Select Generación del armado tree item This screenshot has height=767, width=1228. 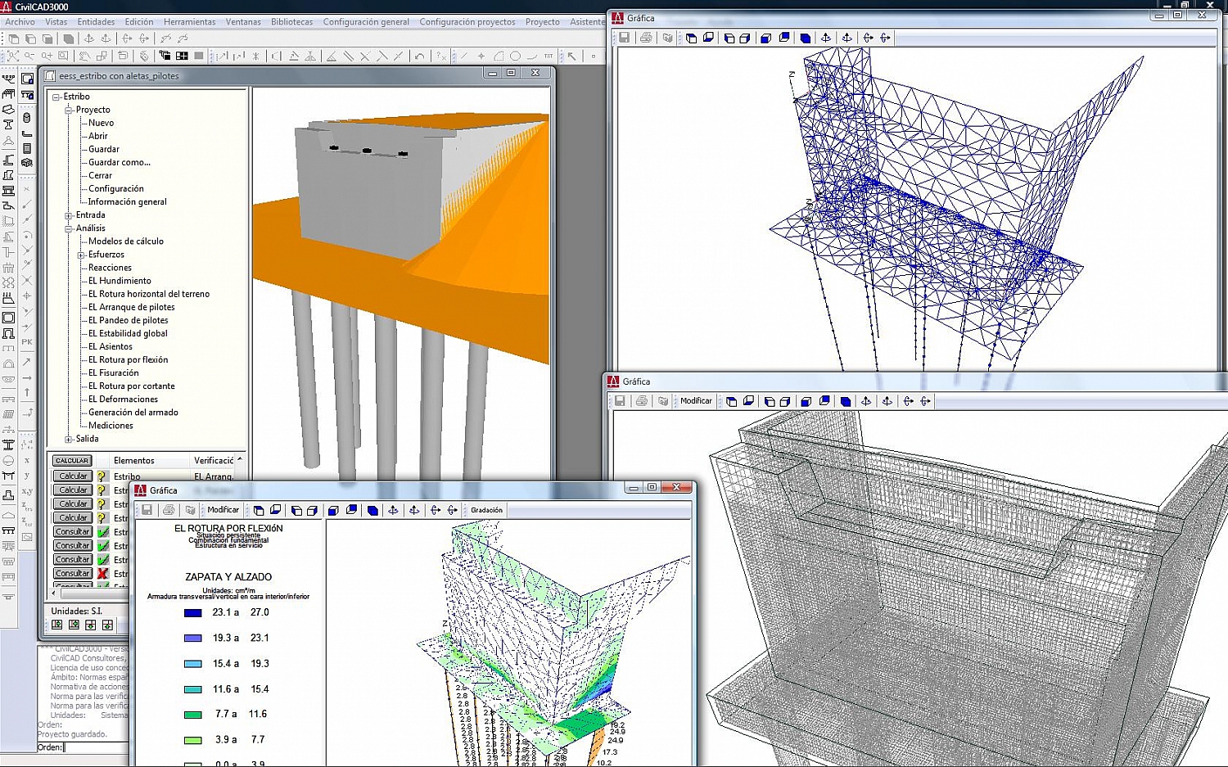133,413
